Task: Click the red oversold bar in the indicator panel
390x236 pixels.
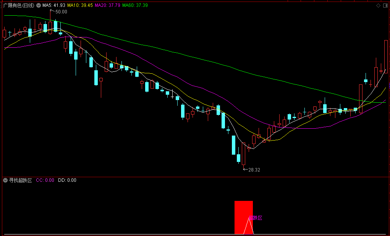Action: point(244,217)
